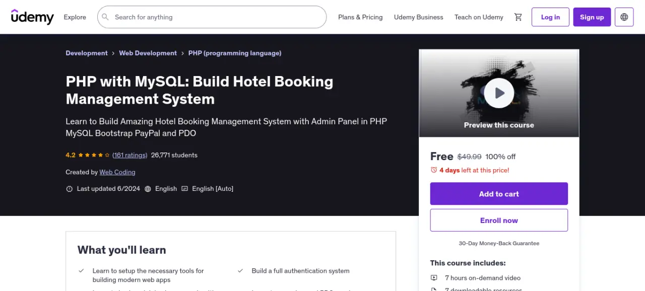
Task: Open the shopping cart icon
Action: 518,17
